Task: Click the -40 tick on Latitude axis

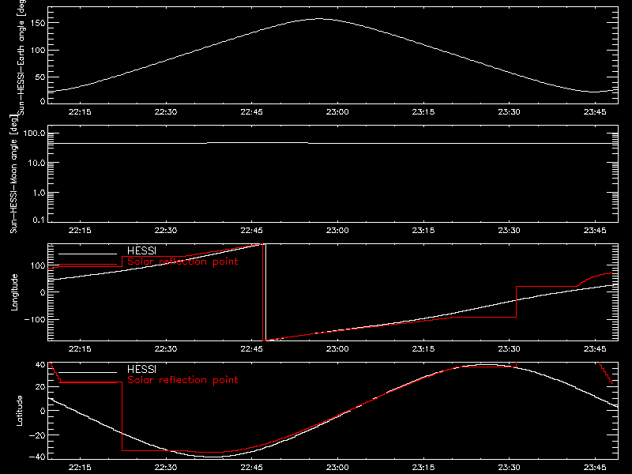Action: pyautogui.click(x=37, y=457)
